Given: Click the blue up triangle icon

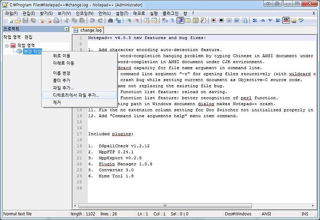Looking at the screenshot, I should pos(263,20).
